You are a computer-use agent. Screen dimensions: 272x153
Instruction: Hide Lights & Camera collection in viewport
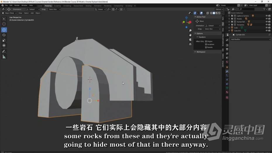point(267,16)
